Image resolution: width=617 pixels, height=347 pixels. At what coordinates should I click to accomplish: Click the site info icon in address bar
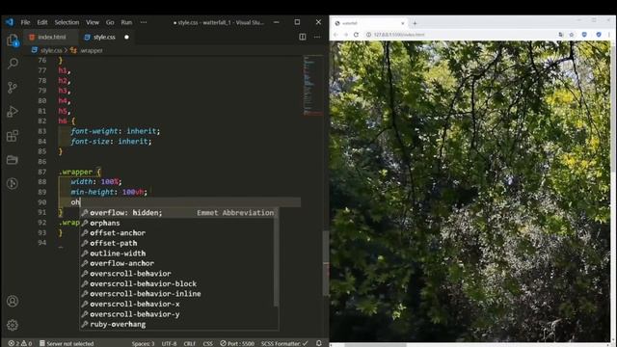tap(368, 35)
